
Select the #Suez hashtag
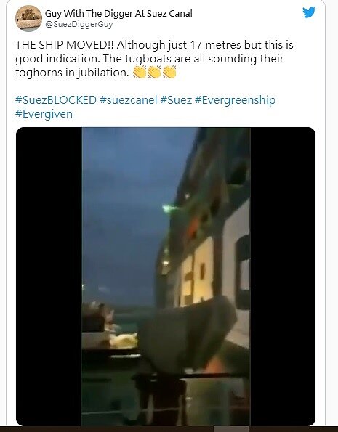pos(176,99)
